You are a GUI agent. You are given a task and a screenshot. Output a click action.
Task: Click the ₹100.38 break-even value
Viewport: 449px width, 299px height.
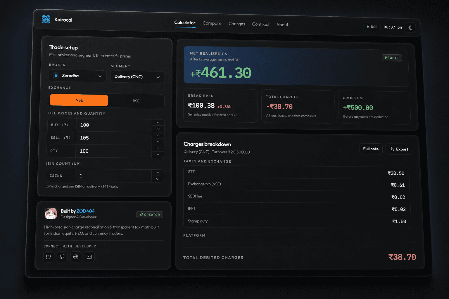pyautogui.click(x=201, y=105)
